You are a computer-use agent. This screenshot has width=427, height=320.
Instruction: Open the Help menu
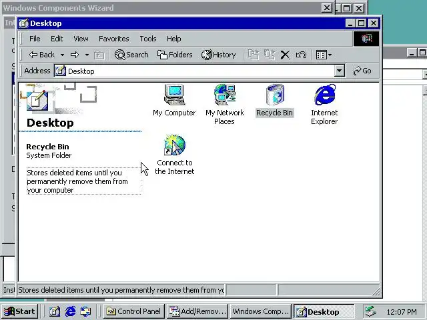tap(173, 39)
